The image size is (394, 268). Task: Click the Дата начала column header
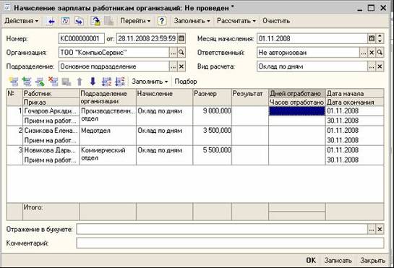click(354, 93)
